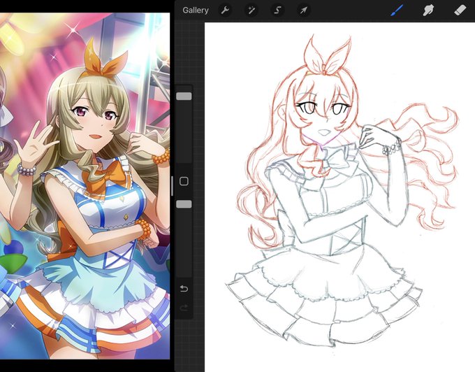Undo the last stroke with undo arrow
The image size is (475, 372).
(x=184, y=288)
